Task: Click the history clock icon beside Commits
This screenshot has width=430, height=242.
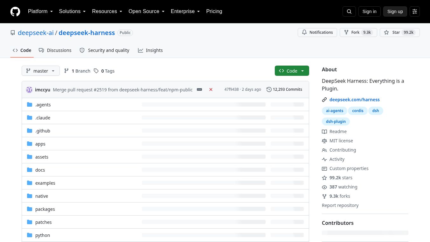Action: point(269,89)
